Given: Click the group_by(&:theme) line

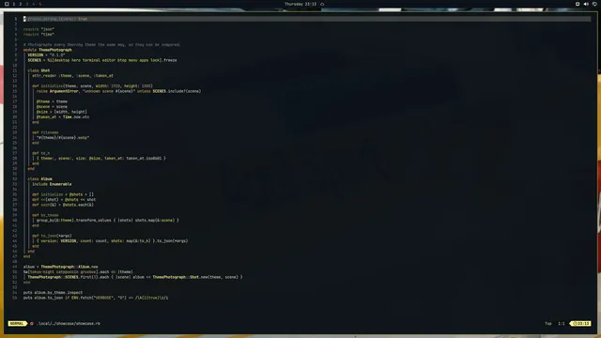Looking at the screenshot, I should (x=107, y=221).
